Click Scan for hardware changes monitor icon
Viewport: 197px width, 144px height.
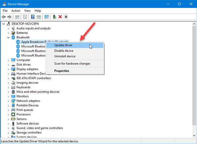(x=47, y=17)
